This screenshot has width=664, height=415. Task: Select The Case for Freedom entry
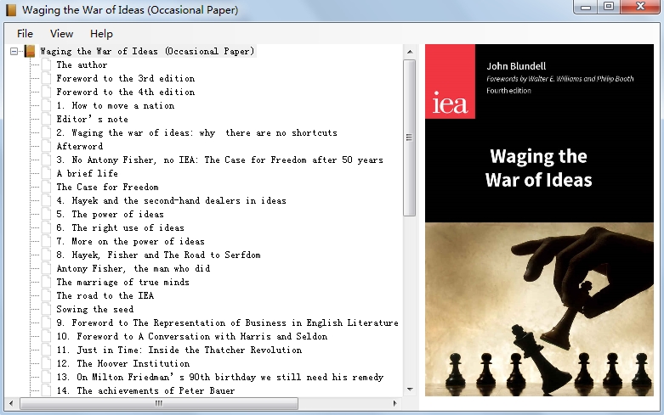point(108,187)
